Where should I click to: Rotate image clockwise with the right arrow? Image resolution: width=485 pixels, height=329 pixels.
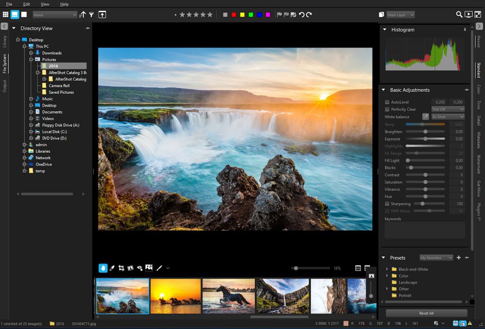[309, 15]
